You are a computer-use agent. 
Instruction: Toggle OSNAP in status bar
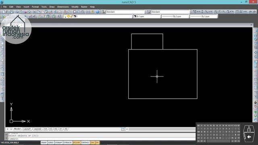coord(58,143)
